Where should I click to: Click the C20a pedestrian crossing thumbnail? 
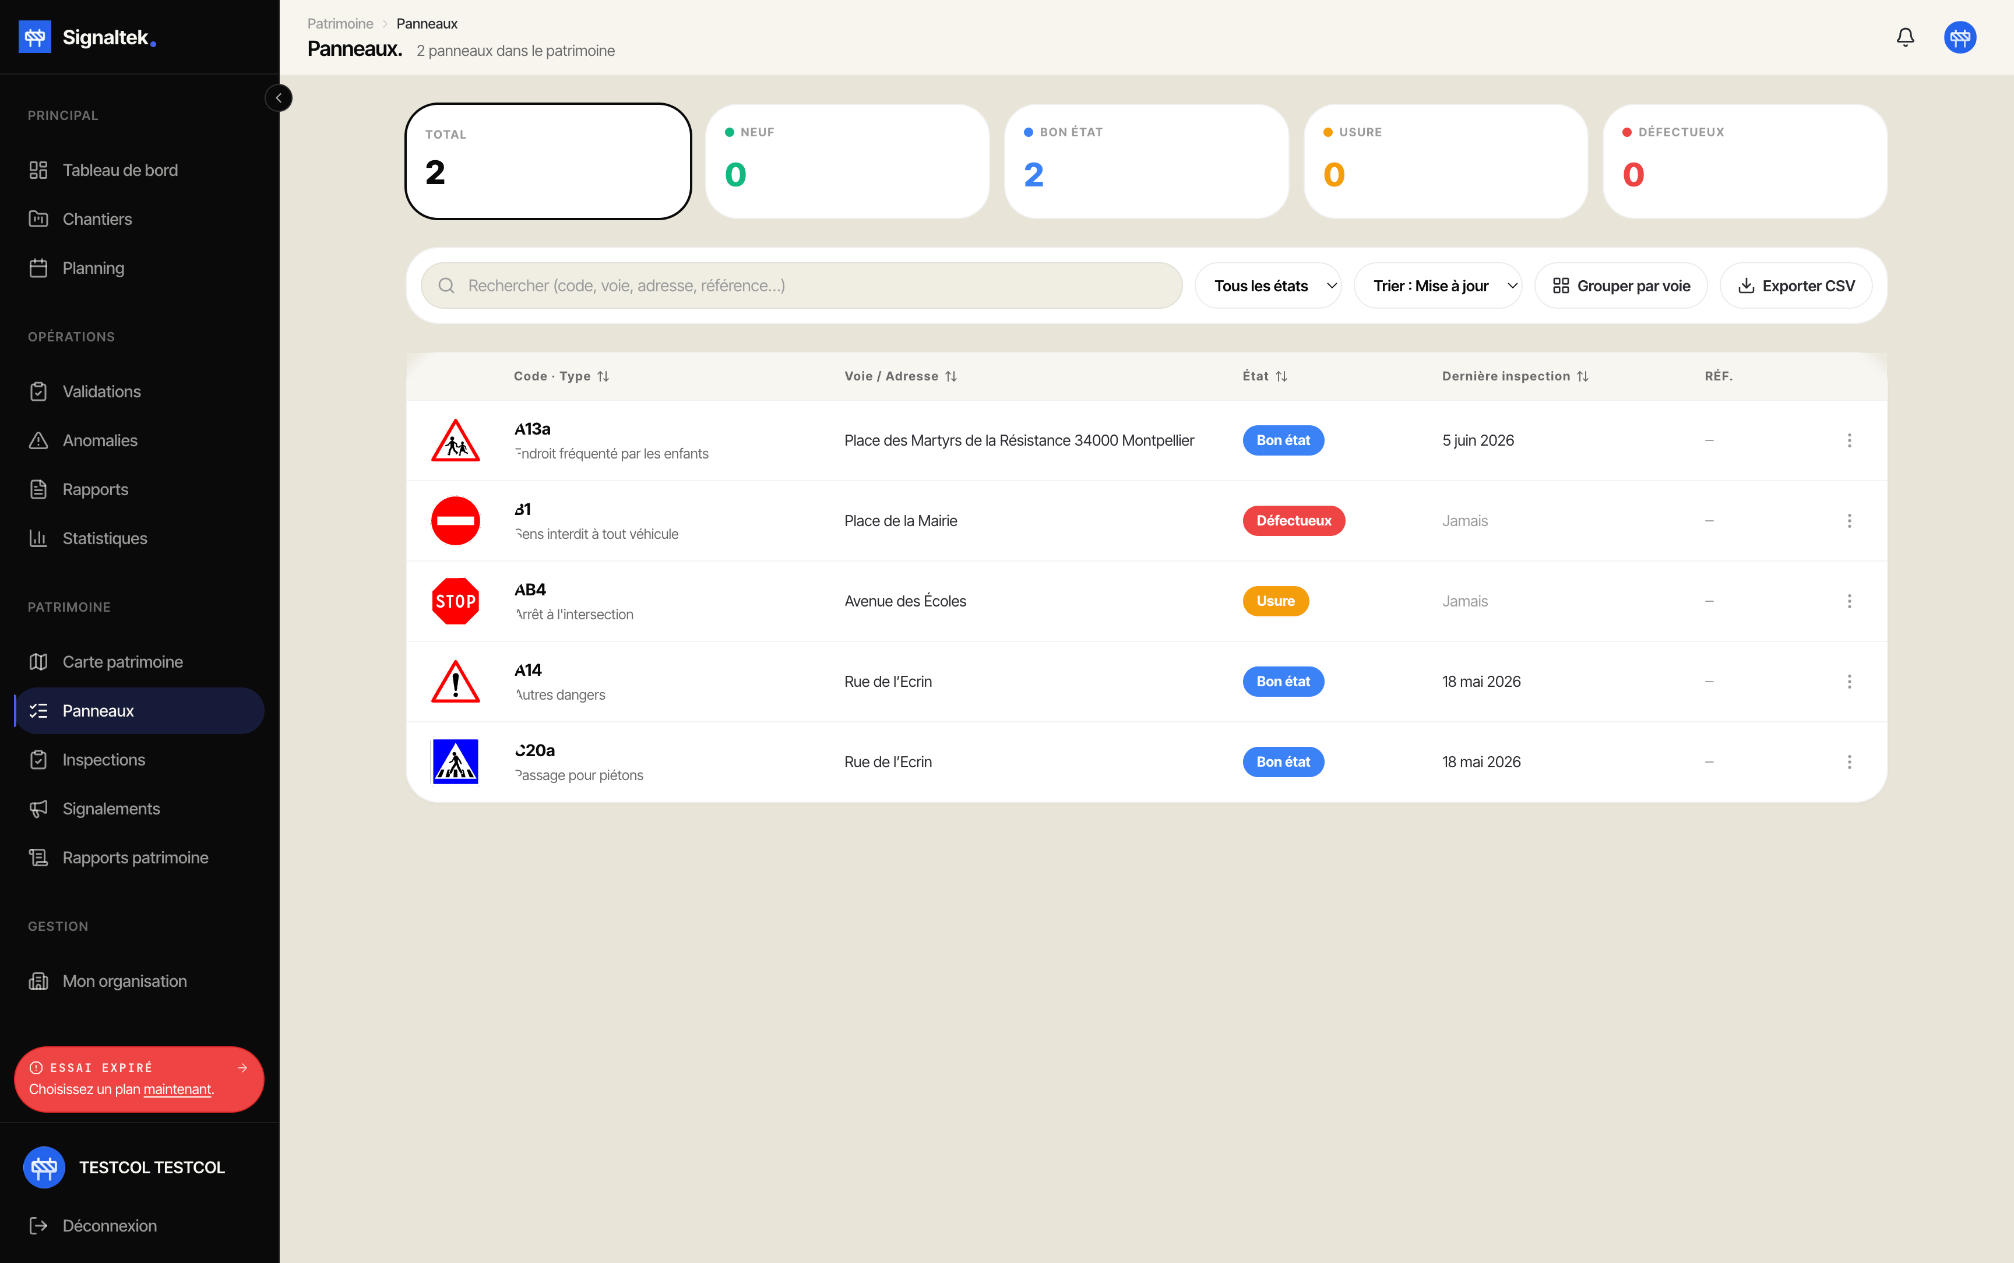pos(455,762)
